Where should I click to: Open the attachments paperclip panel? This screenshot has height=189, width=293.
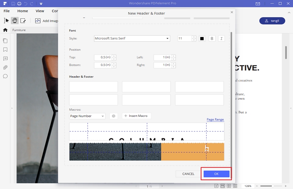coord(5,67)
